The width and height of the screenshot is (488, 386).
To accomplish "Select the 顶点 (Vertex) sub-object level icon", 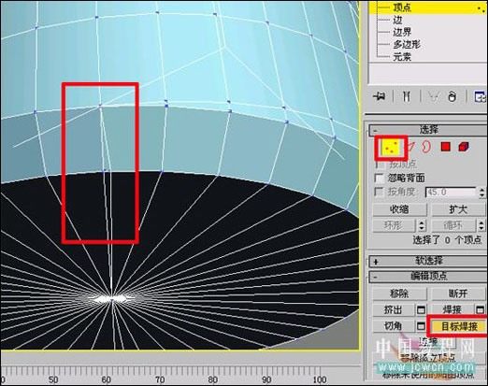I will pyautogui.click(x=392, y=147).
